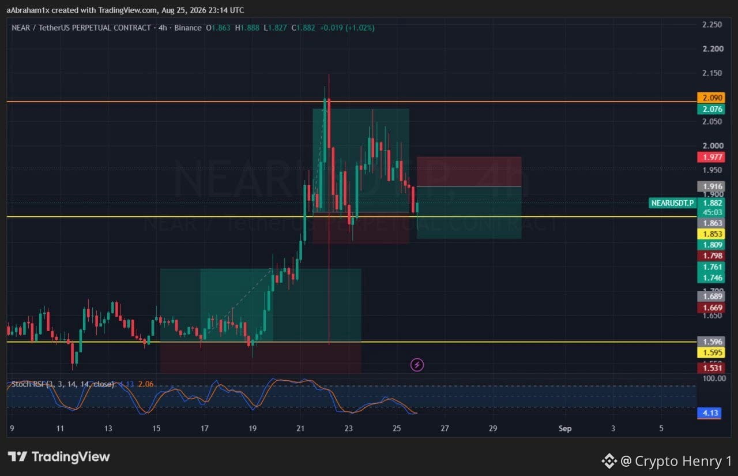
Task: Click the gray 1.863 price label
Action: [x=710, y=223]
